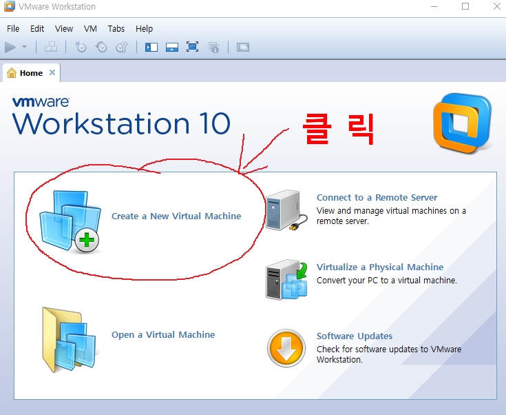Click the house icon on Home tab
Viewport: 506px width, 415px height.
(x=12, y=72)
